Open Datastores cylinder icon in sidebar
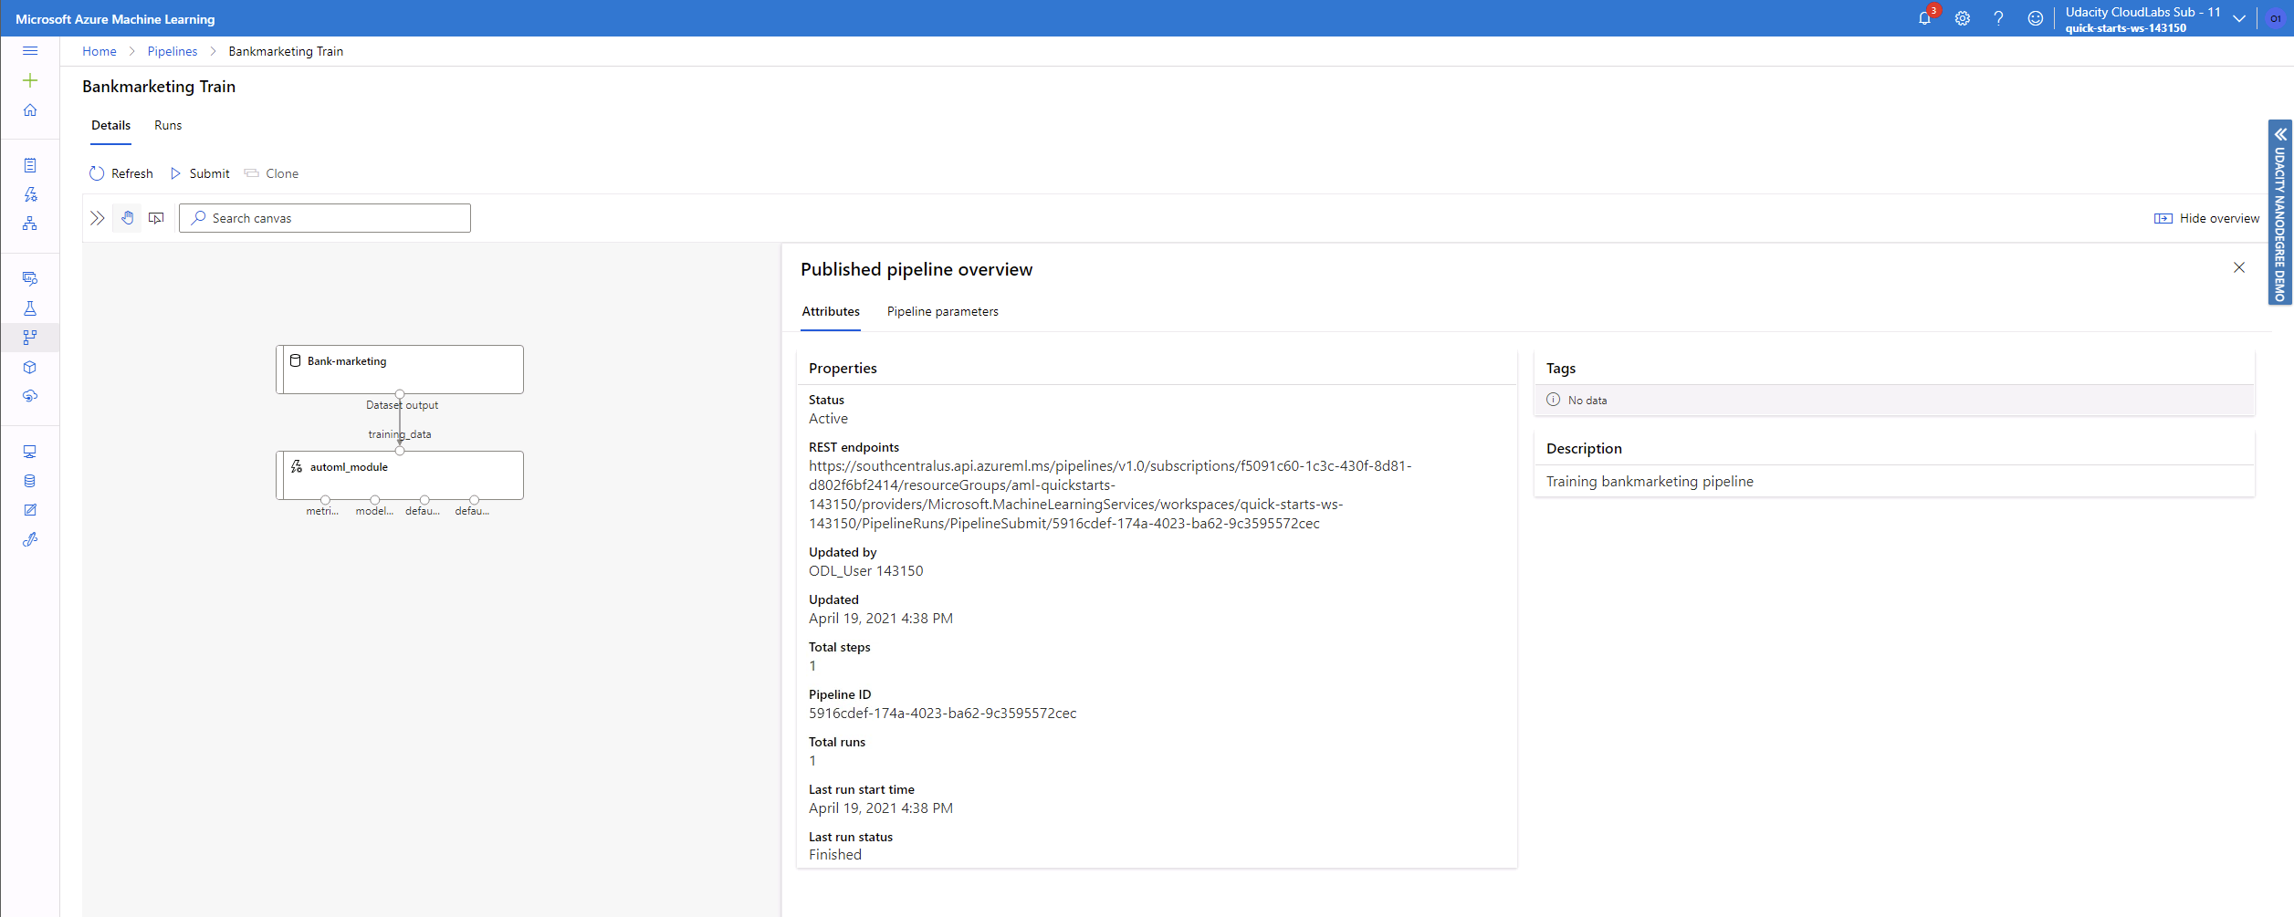 pyautogui.click(x=30, y=481)
